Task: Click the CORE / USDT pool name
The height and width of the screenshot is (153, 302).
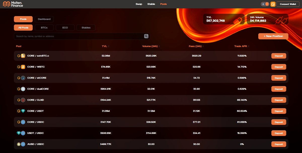Action: pos(35,111)
